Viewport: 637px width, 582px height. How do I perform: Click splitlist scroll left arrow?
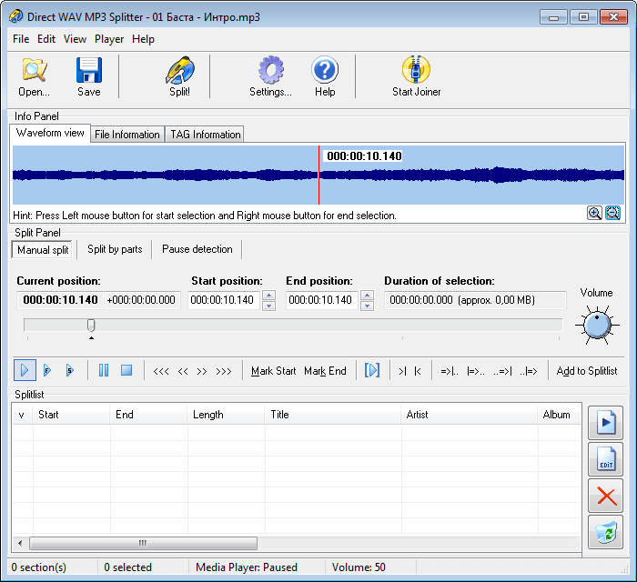20,543
